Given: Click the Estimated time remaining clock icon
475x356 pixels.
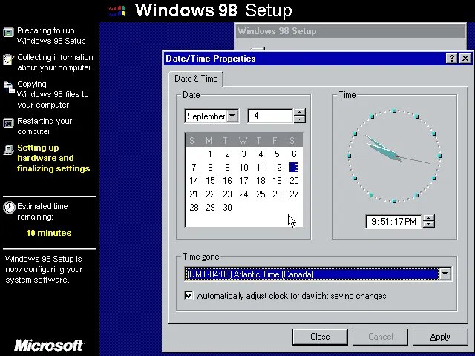Looking at the screenshot, I should 9,208.
